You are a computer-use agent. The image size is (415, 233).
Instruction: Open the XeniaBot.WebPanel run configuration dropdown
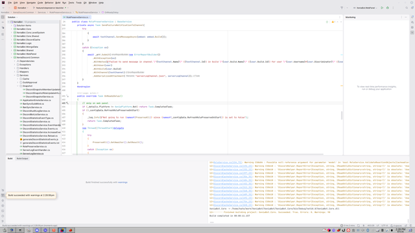pos(365,8)
